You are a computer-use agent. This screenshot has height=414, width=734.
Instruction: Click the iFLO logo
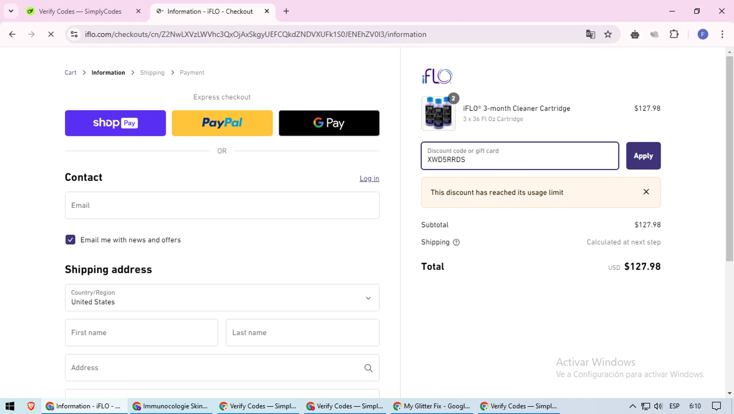coord(437,76)
